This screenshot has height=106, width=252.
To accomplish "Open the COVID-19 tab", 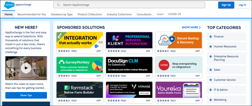I will (x=175, y=14).
